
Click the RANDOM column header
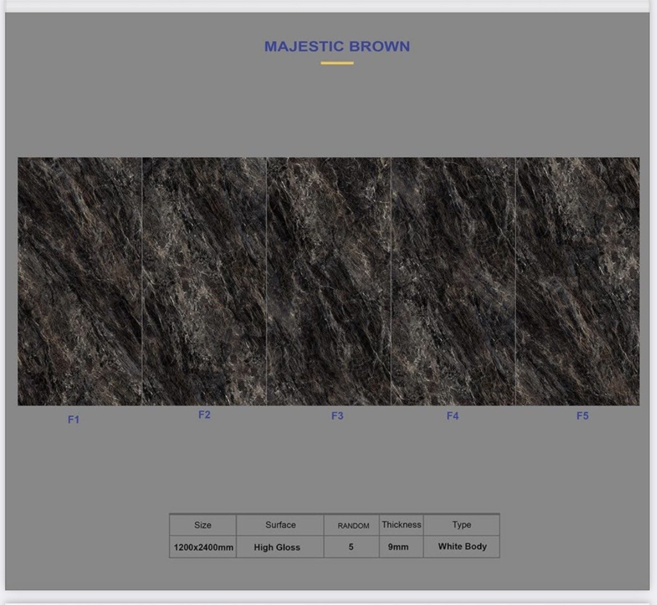click(354, 525)
